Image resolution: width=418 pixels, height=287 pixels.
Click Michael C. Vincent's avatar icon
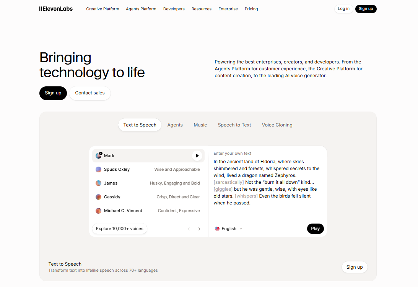click(98, 211)
